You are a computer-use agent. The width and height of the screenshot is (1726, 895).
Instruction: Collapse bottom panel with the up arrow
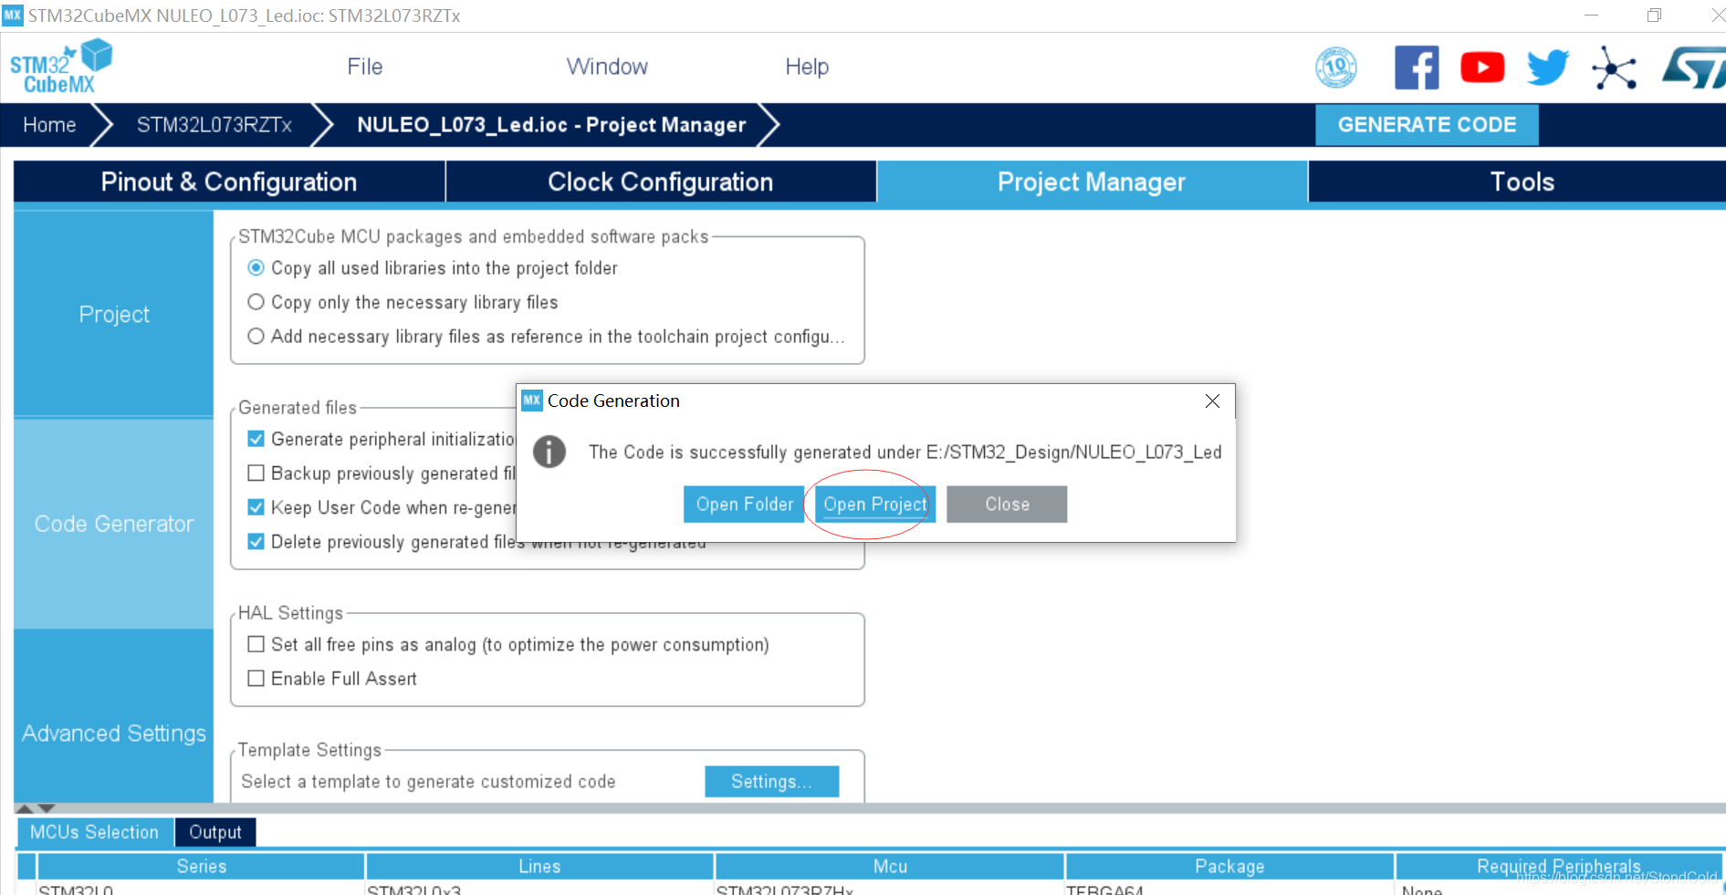[26, 808]
